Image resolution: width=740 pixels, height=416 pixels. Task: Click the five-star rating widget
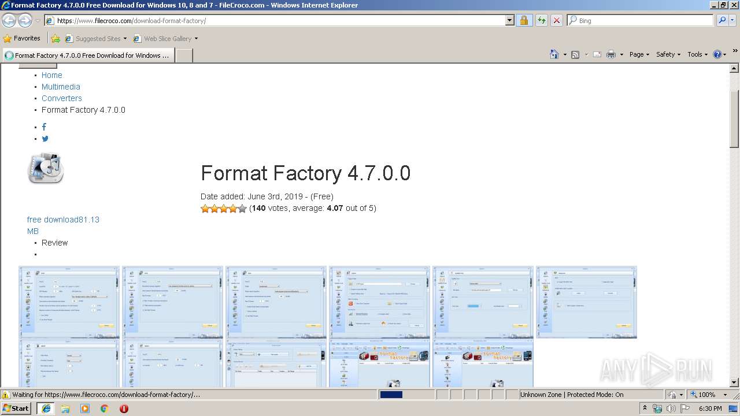point(224,209)
